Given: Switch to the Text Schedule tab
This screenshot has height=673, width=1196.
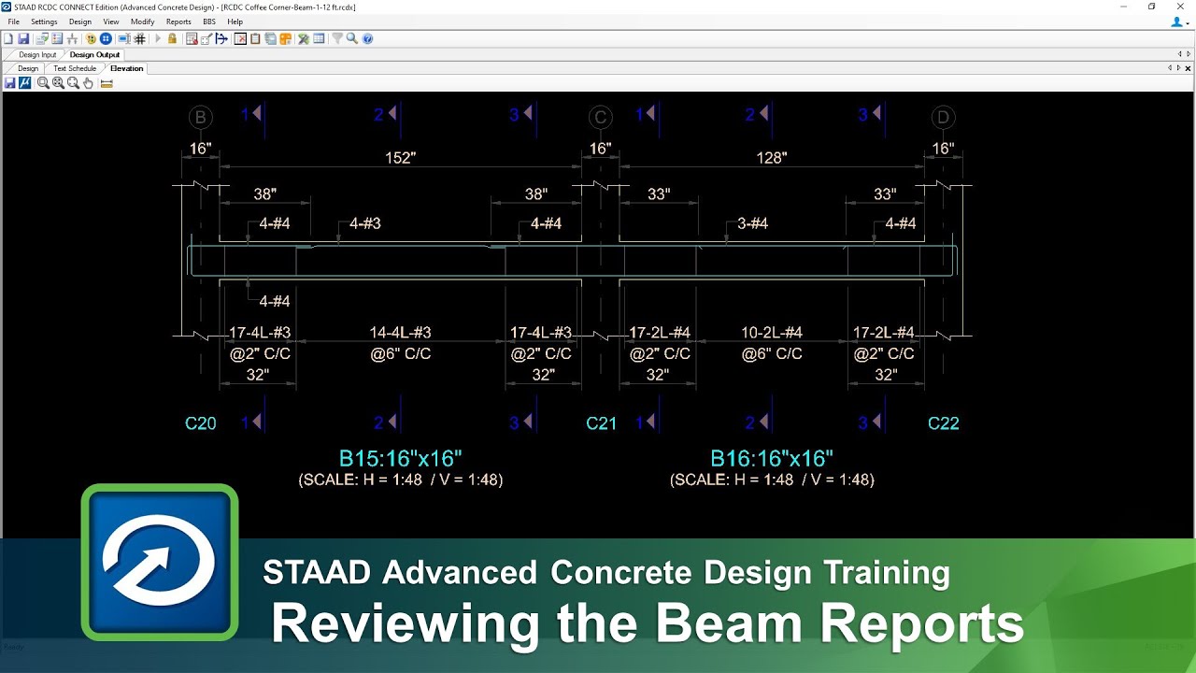Looking at the screenshot, I should [75, 68].
